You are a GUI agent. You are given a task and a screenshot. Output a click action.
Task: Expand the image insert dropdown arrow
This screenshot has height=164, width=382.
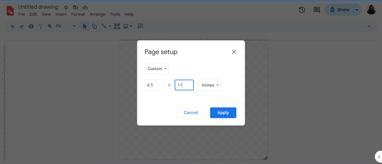[x=131, y=26]
